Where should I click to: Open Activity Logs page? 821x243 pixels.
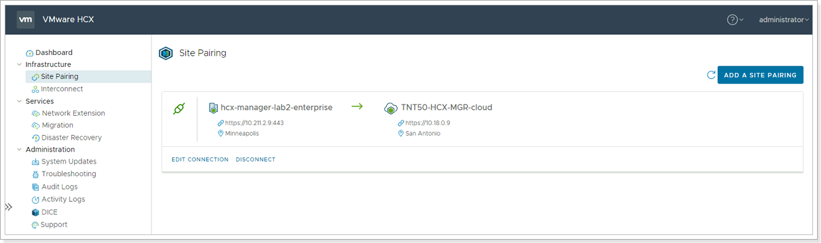[x=64, y=199]
